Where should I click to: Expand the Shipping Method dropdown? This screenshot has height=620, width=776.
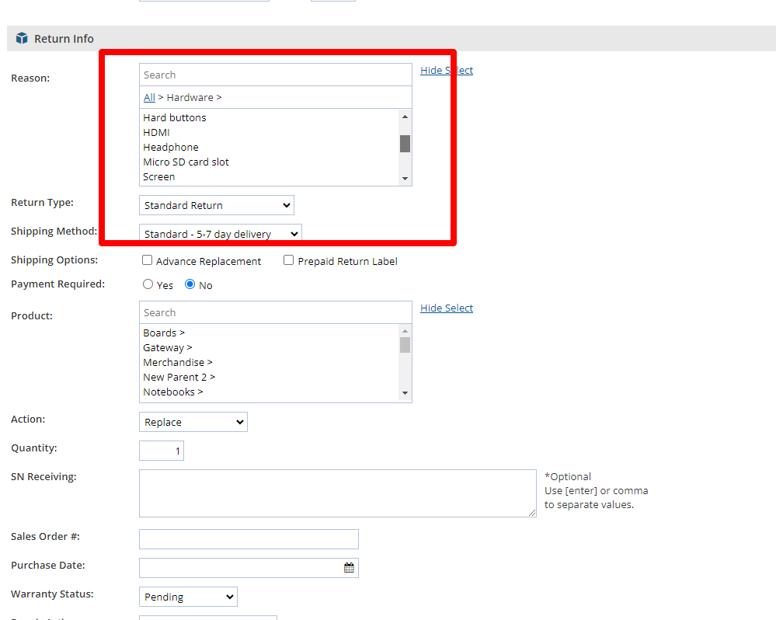pyautogui.click(x=220, y=234)
